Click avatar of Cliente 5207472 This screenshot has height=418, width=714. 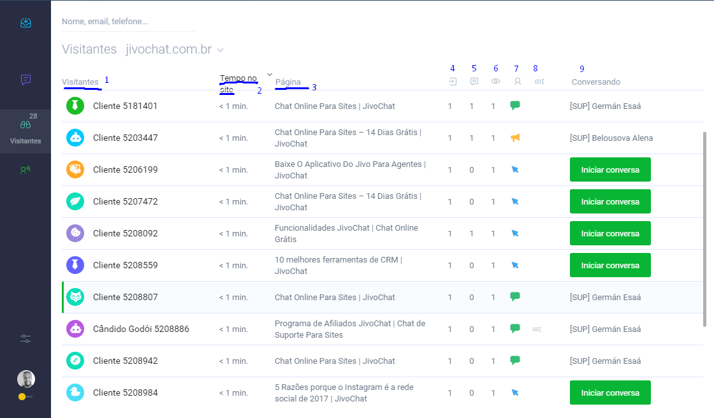click(x=75, y=202)
